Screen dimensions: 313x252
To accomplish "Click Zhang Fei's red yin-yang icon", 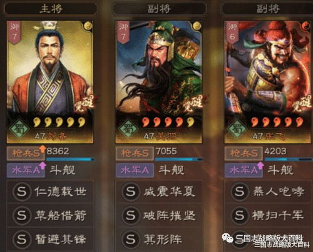I will tap(305, 26).
